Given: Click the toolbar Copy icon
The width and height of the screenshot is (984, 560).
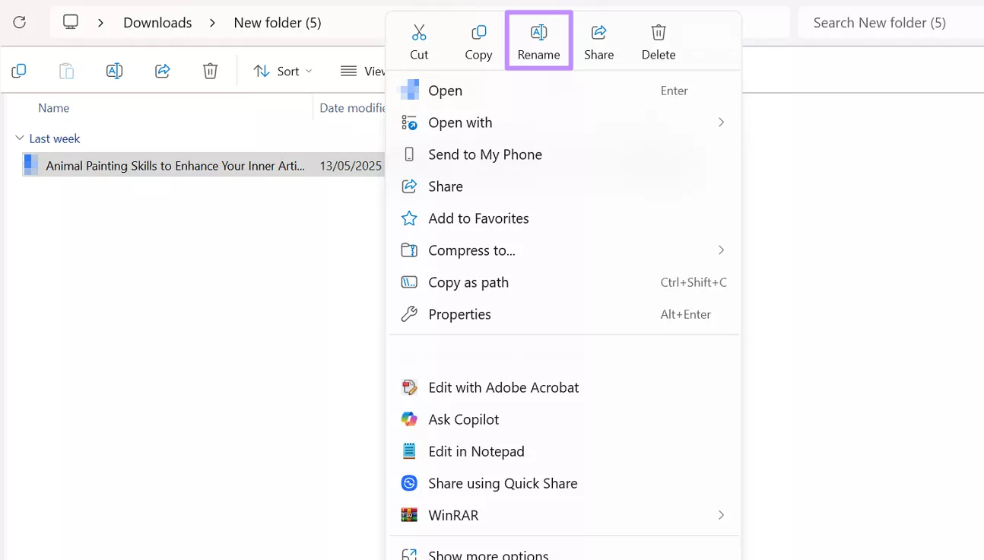Looking at the screenshot, I should tap(19, 71).
